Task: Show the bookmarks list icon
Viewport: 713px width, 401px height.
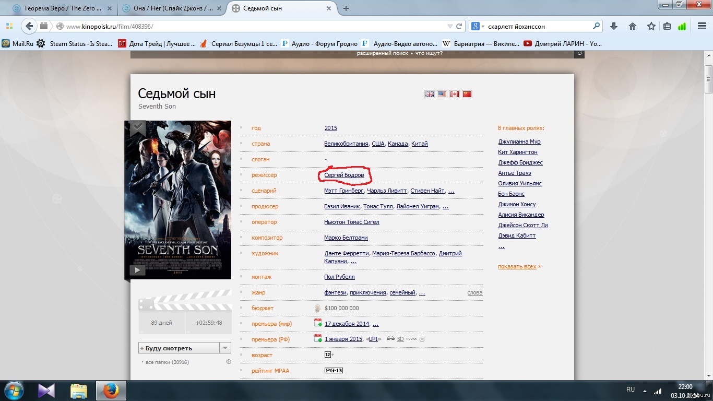Action: pyautogui.click(x=667, y=26)
